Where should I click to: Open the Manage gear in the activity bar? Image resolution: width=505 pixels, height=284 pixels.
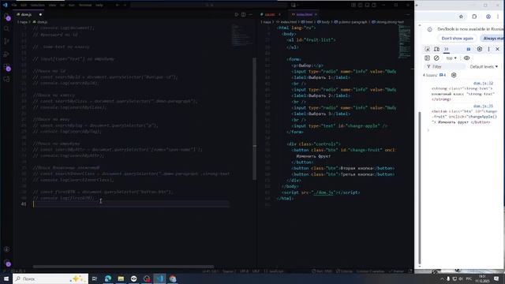[6, 263]
